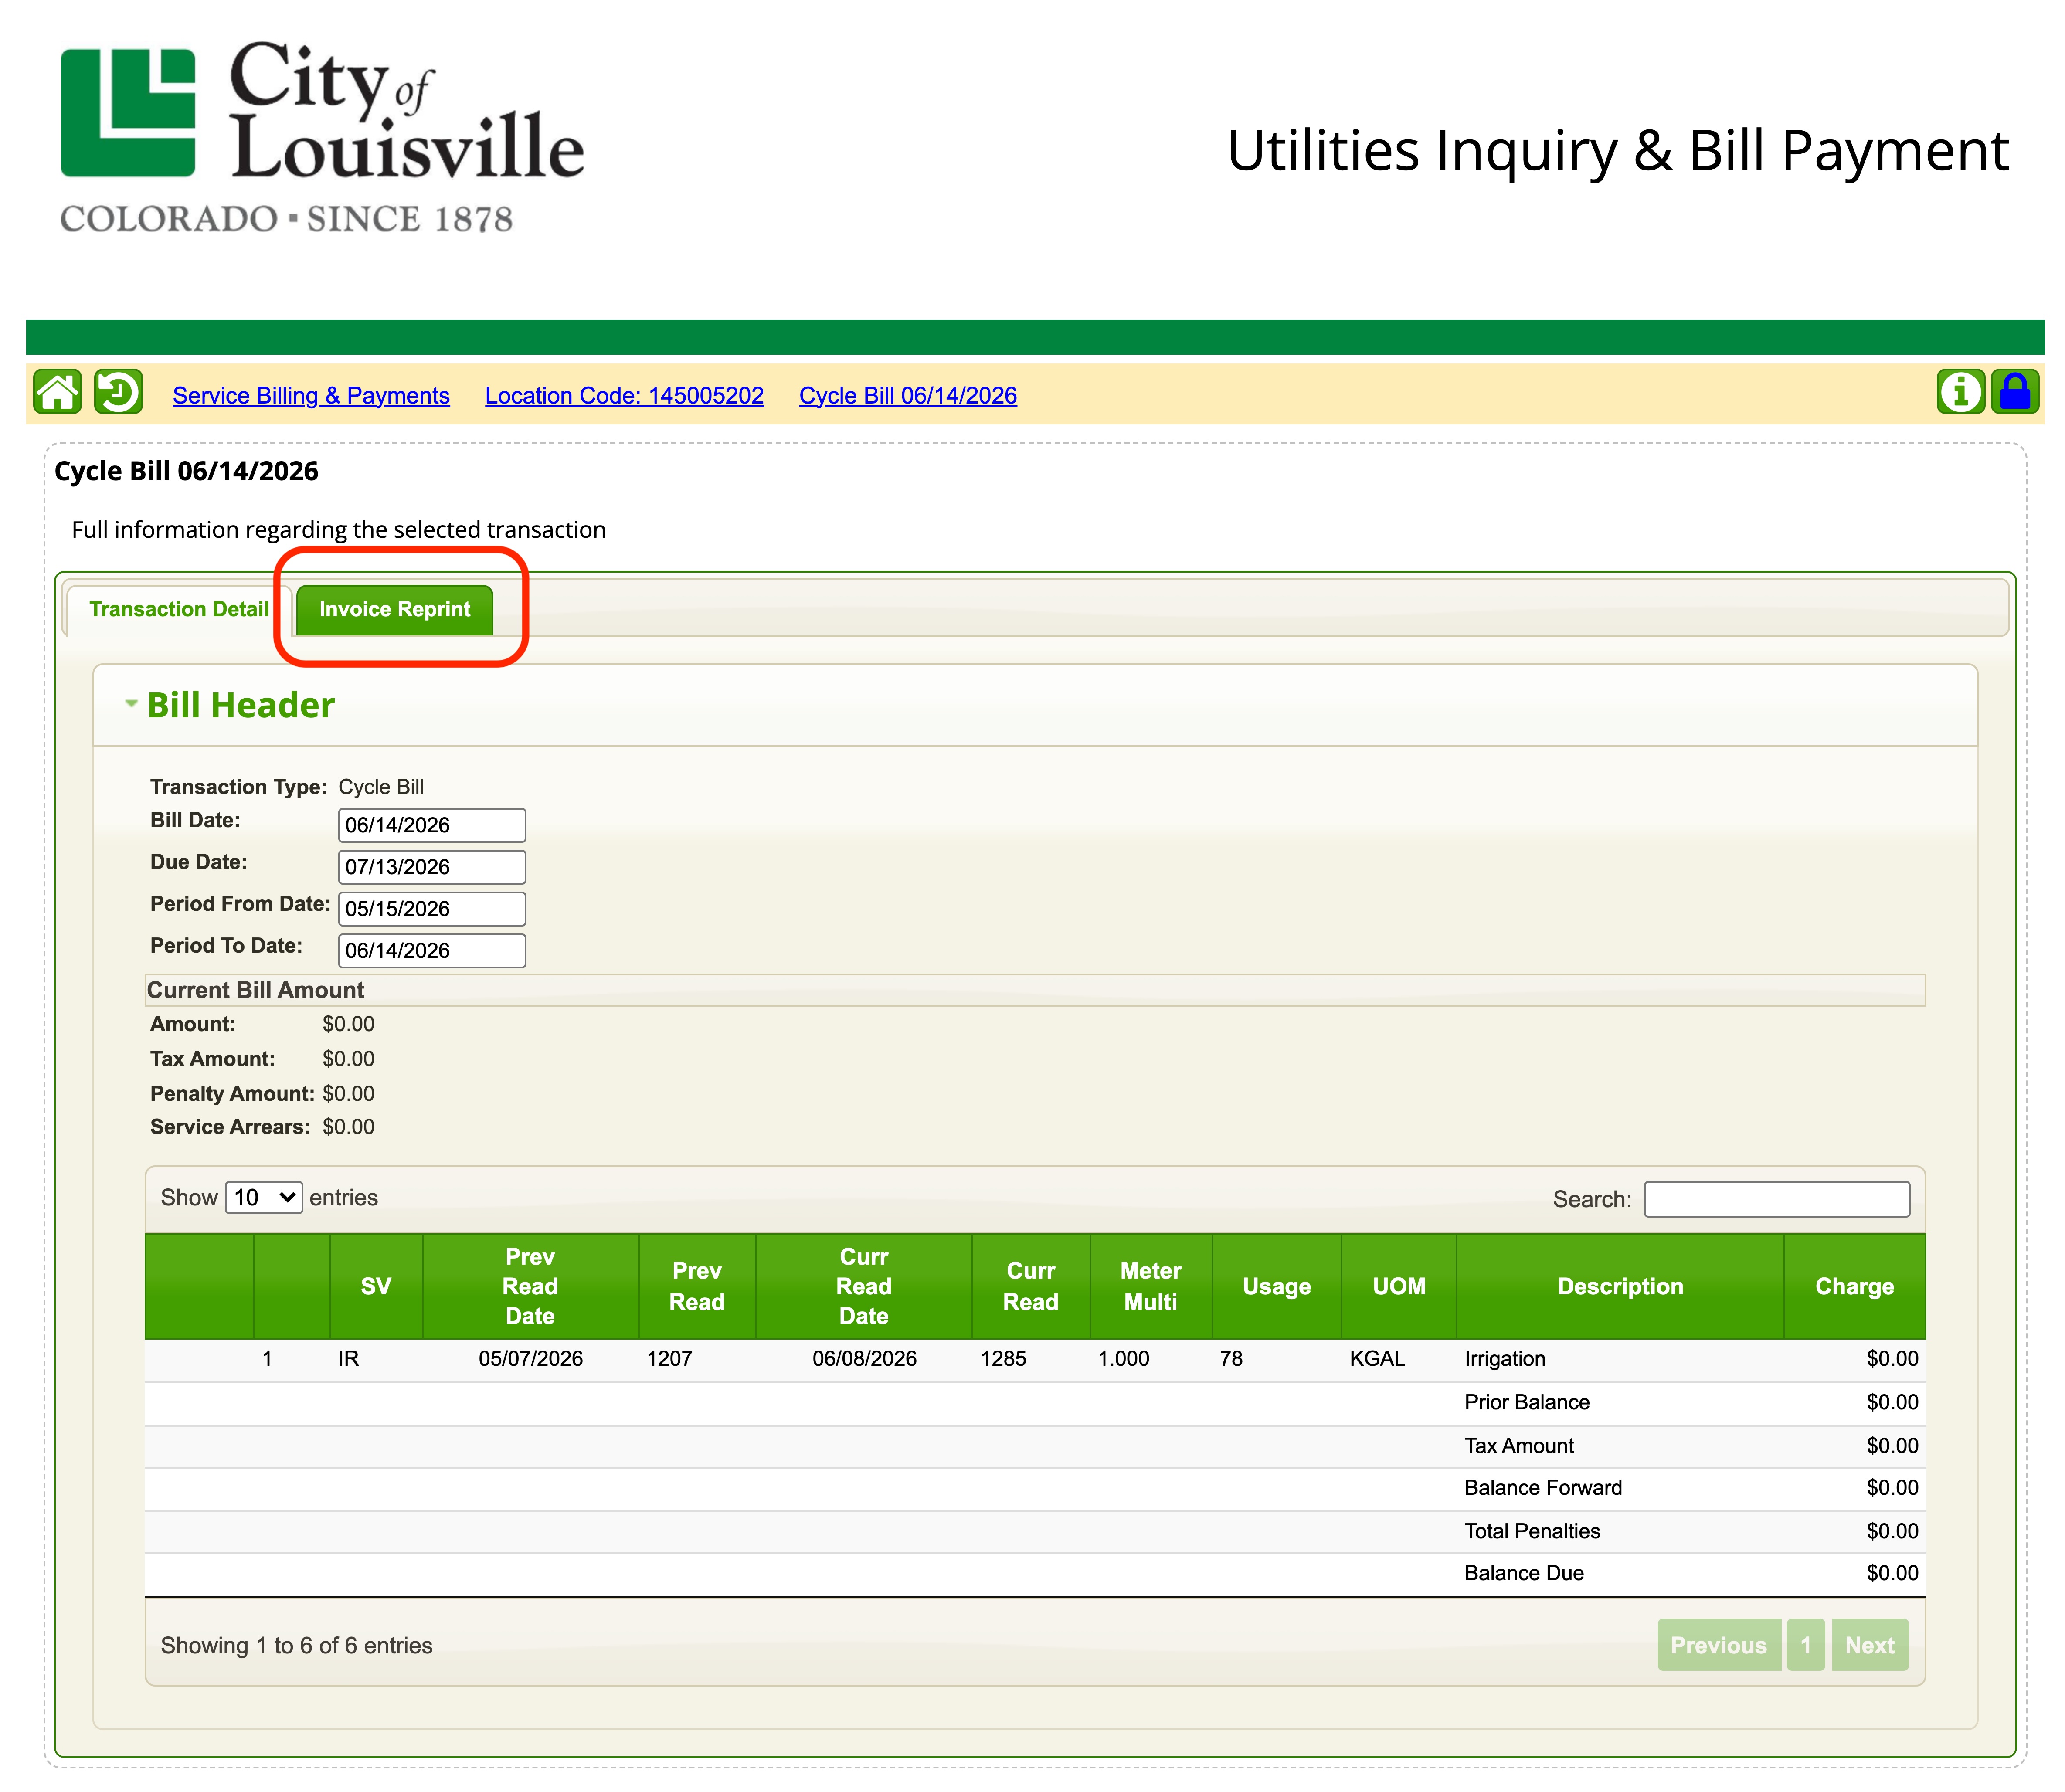Click the Service Arrears label
The width and height of the screenshot is (2065, 1792).
[230, 1127]
